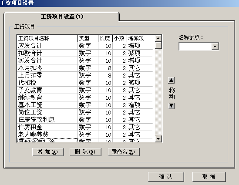Select the 岗位工资 row
Image resolution: width=239 pixels, height=185 pixels.
(85, 112)
